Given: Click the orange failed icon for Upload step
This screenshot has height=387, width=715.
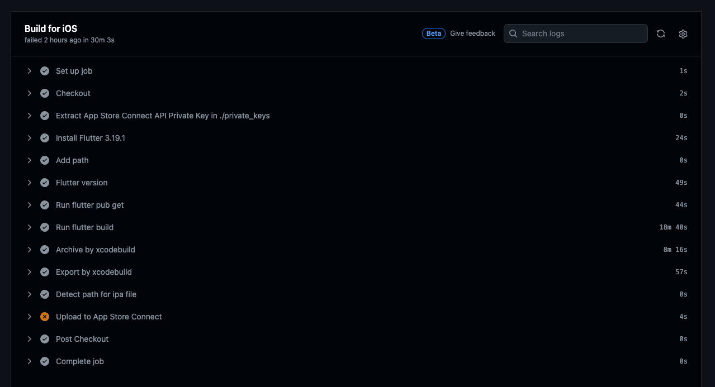Looking at the screenshot, I should tap(45, 317).
